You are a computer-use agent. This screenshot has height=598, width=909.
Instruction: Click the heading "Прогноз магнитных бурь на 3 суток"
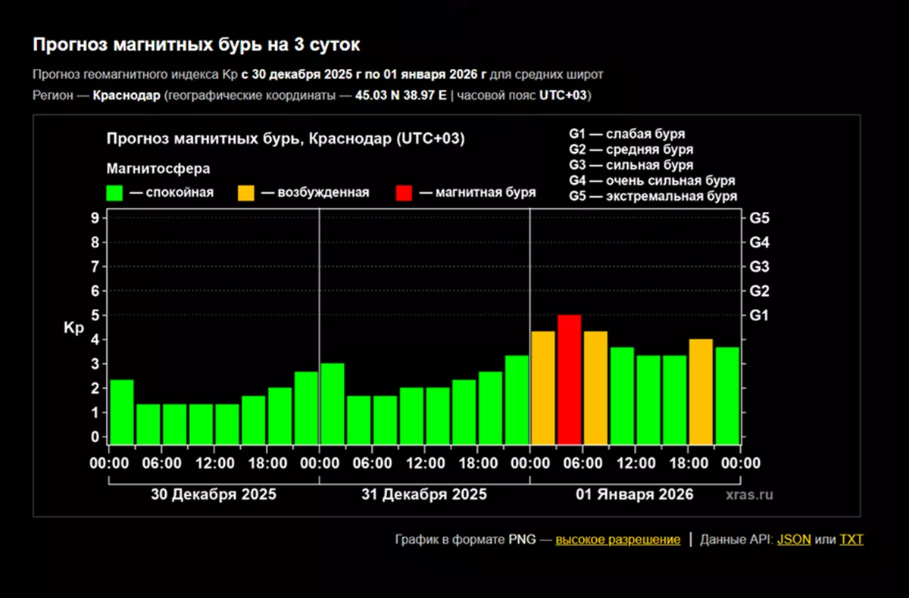pyautogui.click(x=196, y=45)
